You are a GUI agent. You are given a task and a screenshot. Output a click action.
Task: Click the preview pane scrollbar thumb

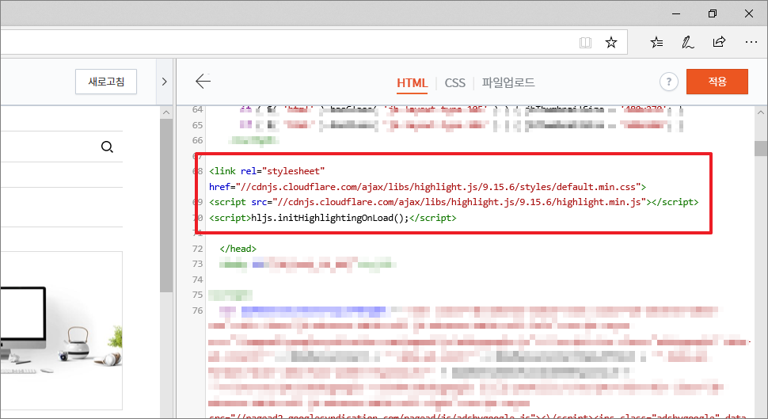(x=166, y=206)
